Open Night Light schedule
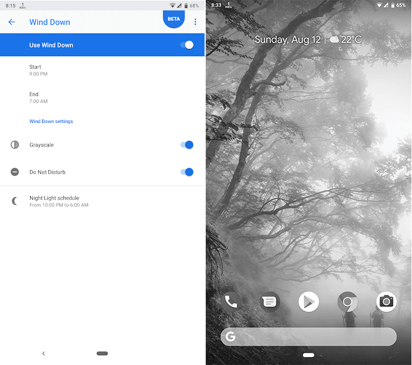The width and height of the screenshot is (412, 365). [102, 201]
